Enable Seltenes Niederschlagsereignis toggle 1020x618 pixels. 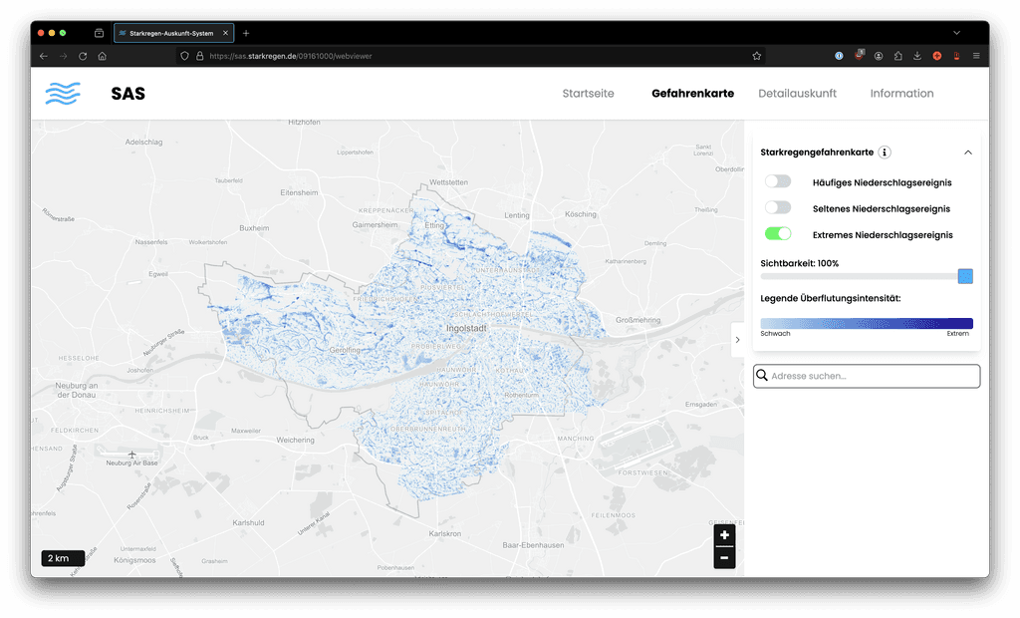pyautogui.click(x=778, y=207)
